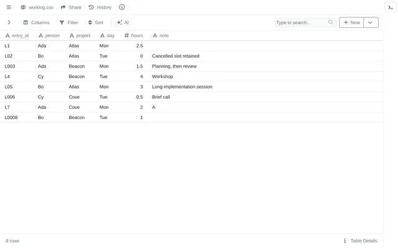Click the Brief call note cell
This screenshot has width=398, height=248.
(161, 97)
